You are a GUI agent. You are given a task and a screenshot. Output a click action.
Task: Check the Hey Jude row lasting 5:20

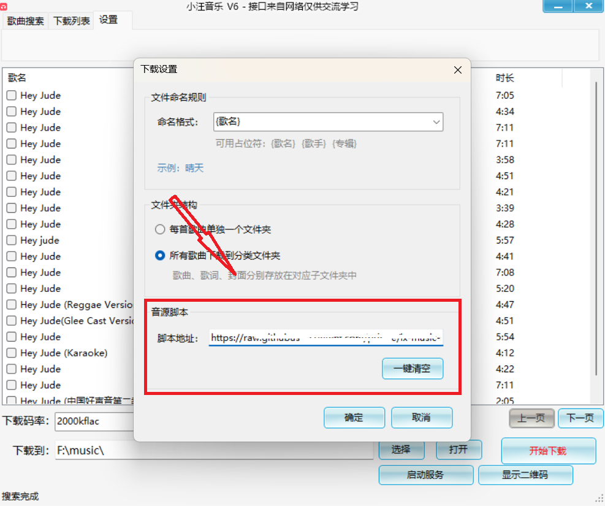click(12, 288)
